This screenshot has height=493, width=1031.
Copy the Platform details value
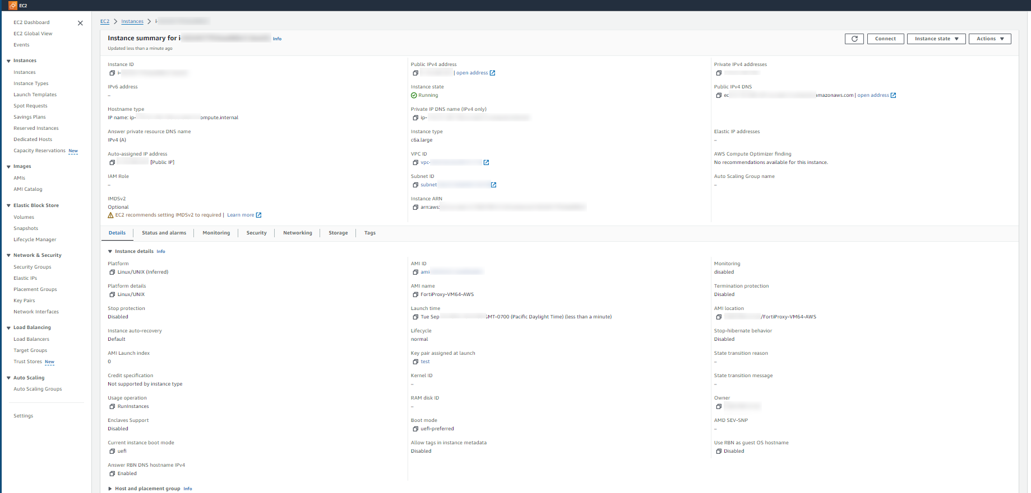point(112,294)
